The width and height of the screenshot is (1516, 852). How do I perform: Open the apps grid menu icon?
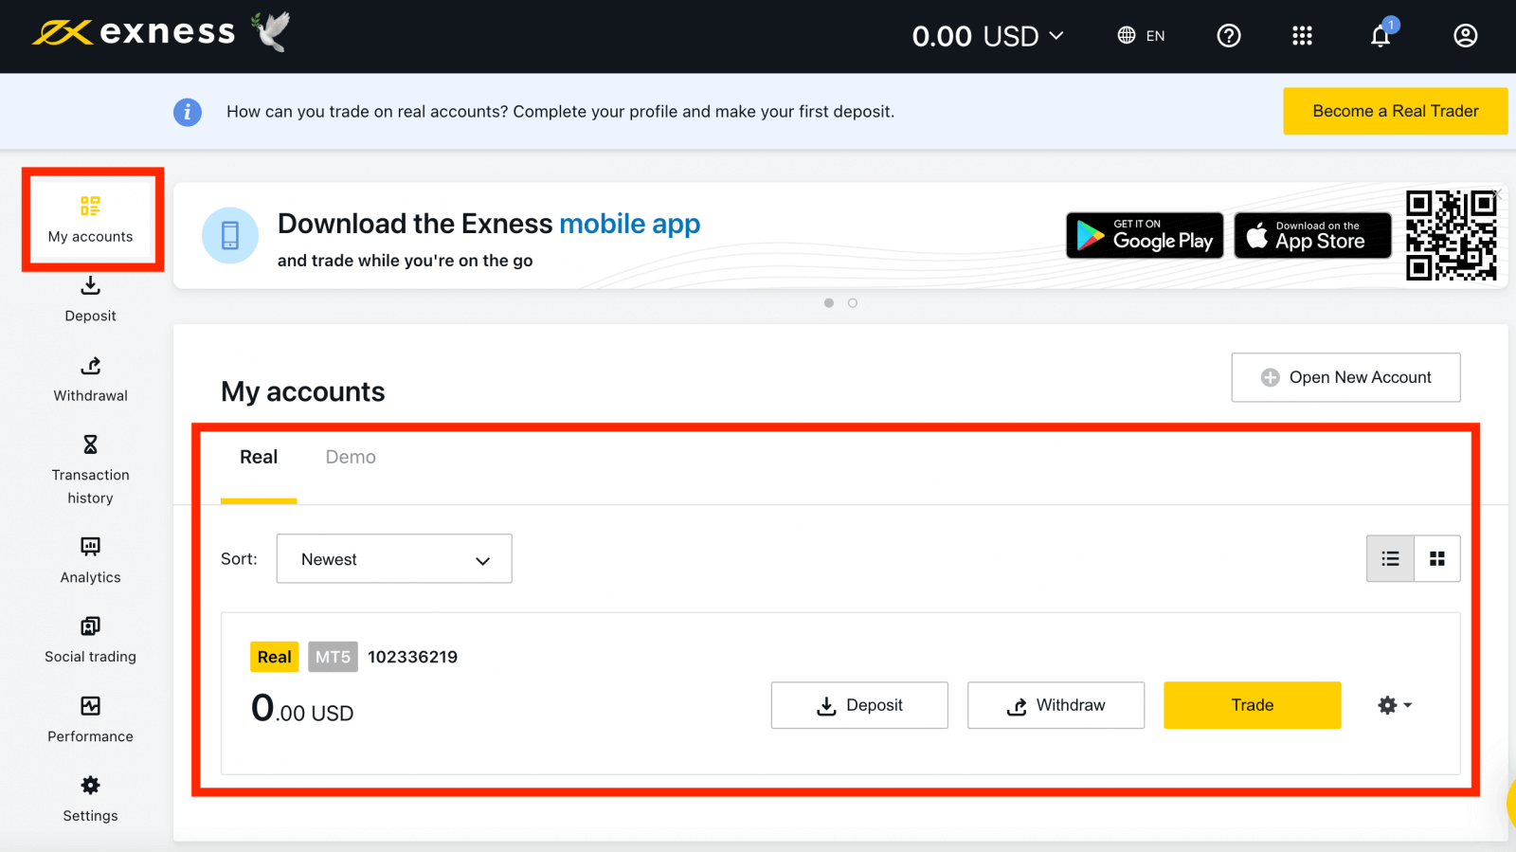(1302, 36)
